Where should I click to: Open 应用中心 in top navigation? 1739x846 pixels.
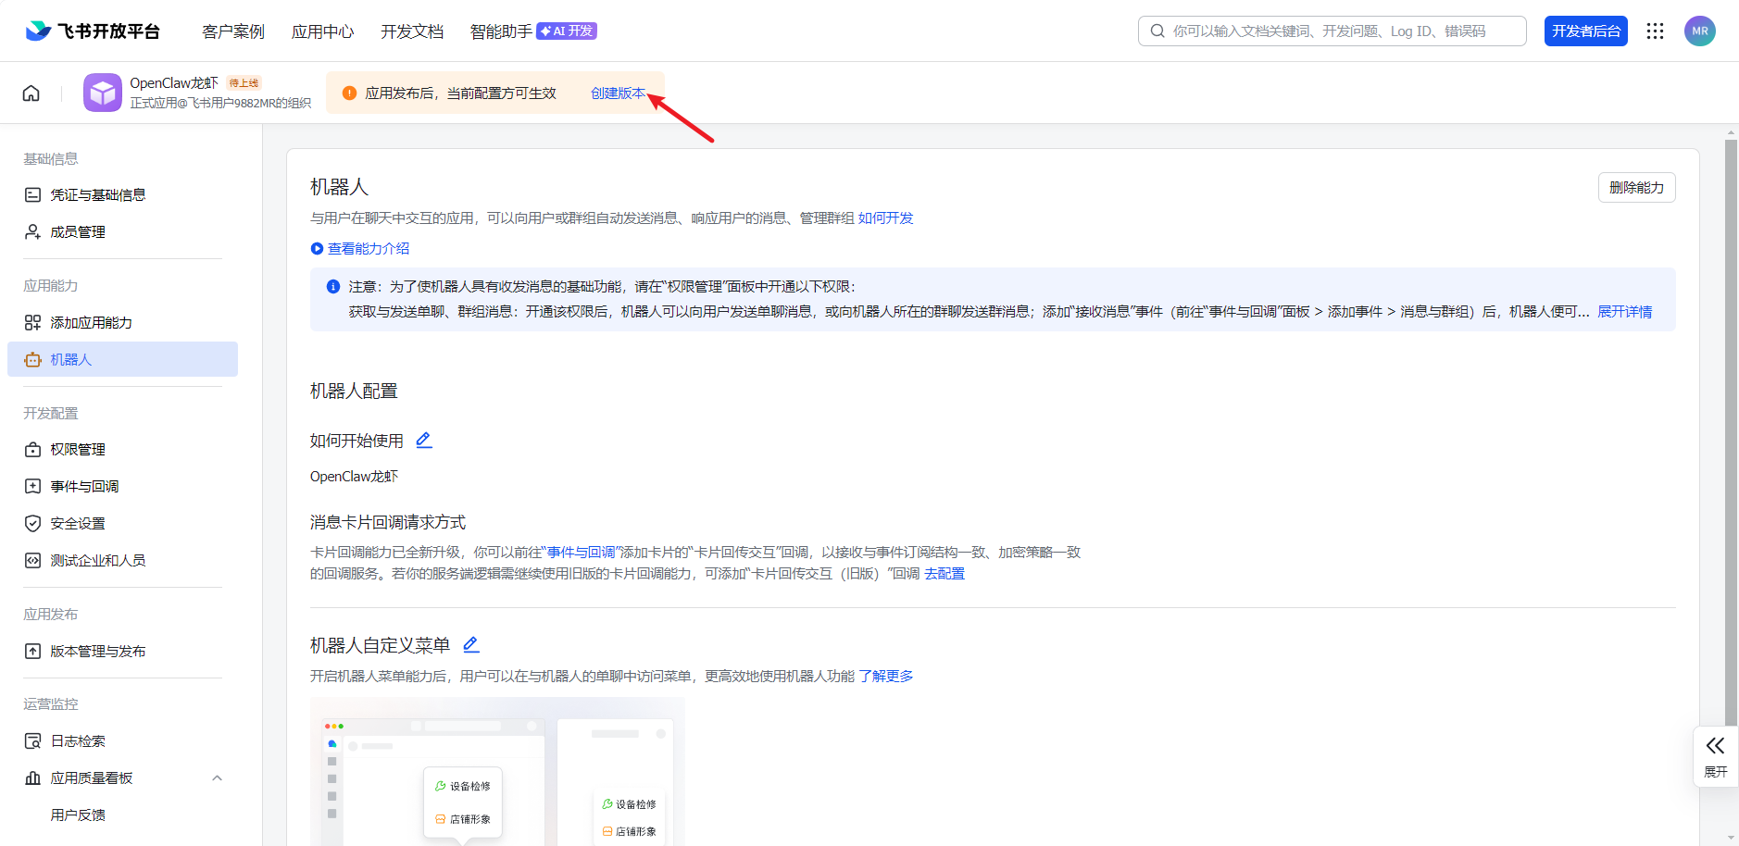pos(322,31)
